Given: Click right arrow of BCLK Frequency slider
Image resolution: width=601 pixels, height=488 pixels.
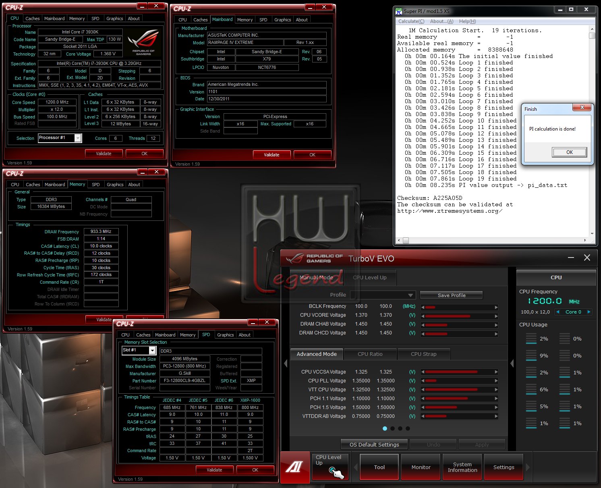Looking at the screenshot, I should tap(496, 307).
